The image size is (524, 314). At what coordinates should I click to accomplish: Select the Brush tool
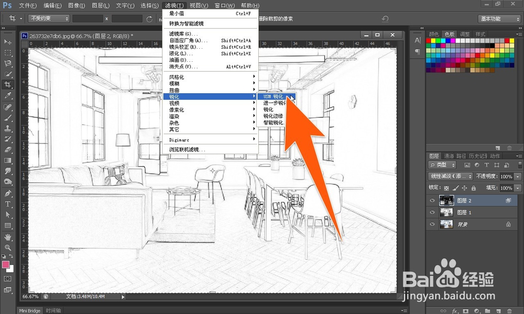[x=8, y=117]
